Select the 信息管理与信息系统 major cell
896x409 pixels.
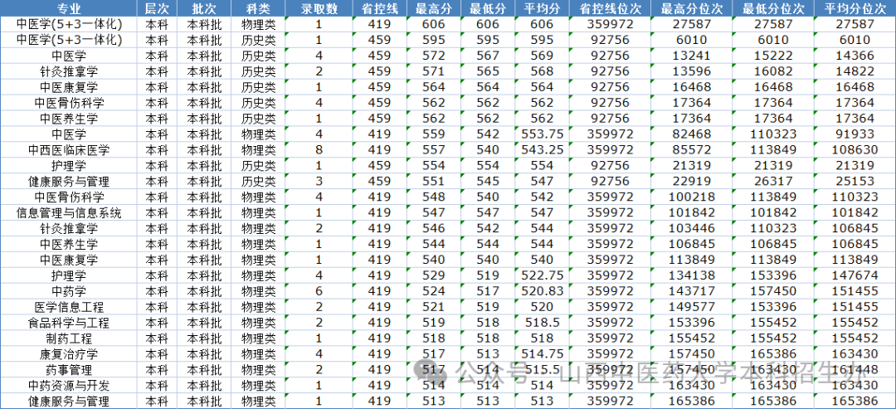[69, 212]
